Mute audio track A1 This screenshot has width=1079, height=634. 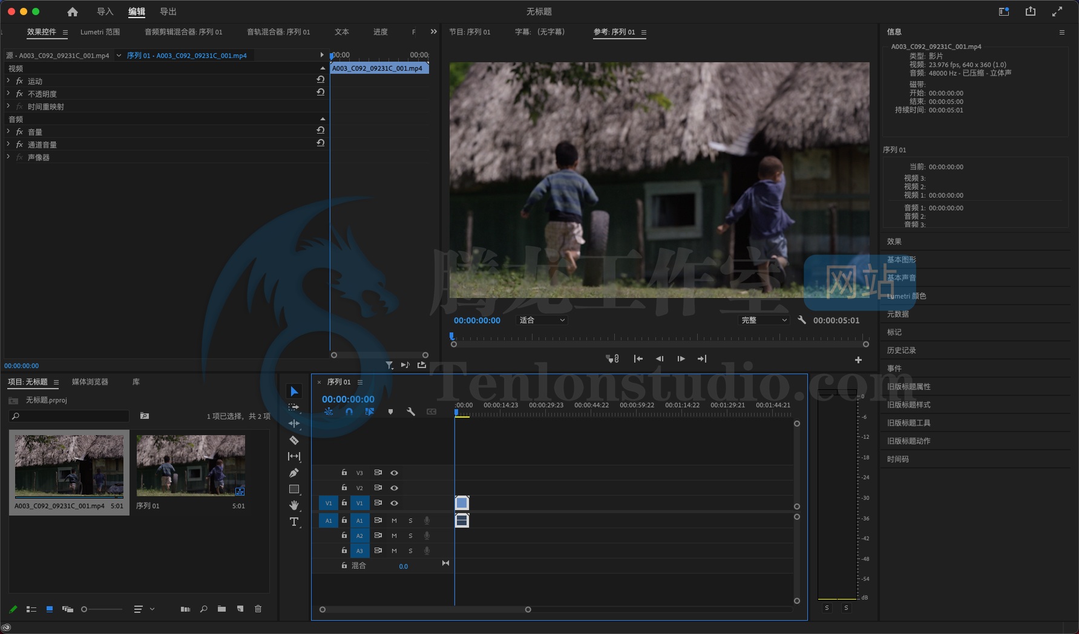pos(394,520)
